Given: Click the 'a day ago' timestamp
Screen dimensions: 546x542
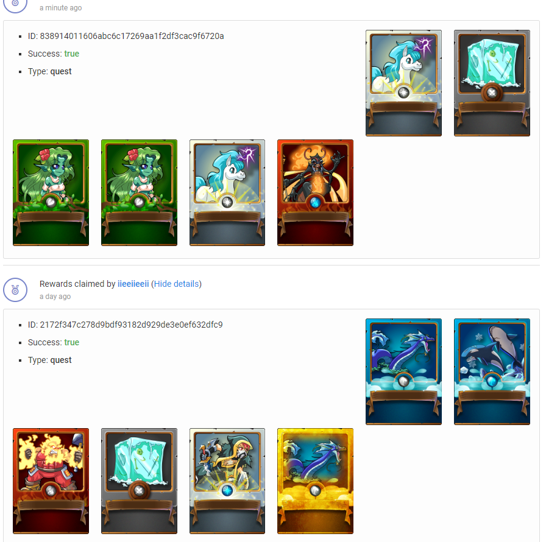Looking at the screenshot, I should coord(55,297).
